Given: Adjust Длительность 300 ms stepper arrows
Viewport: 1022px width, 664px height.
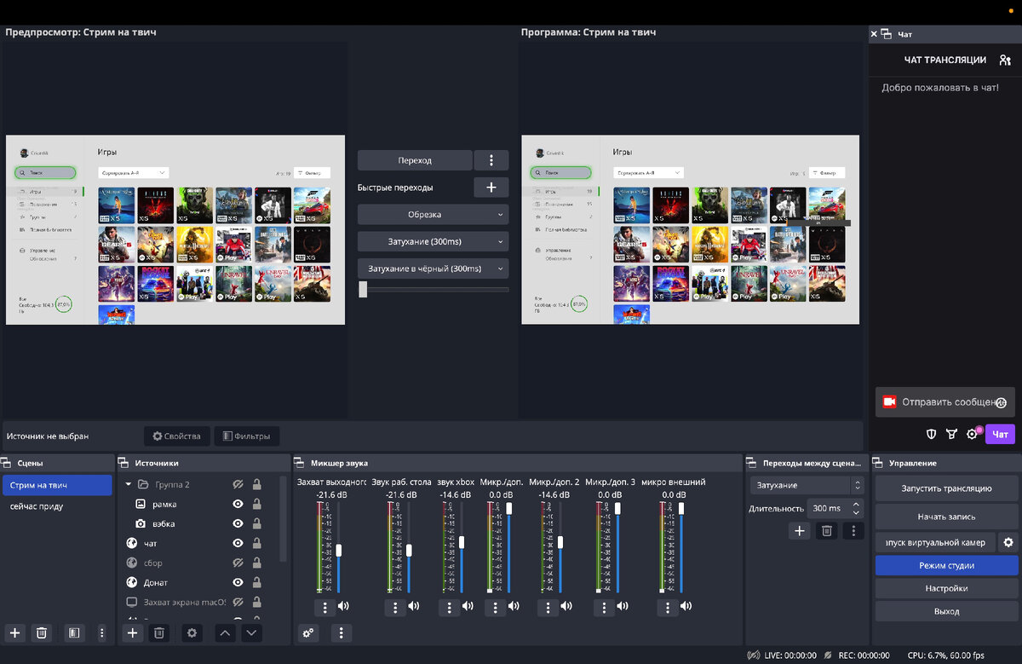Looking at the screenshot, I should click(857, 508).
